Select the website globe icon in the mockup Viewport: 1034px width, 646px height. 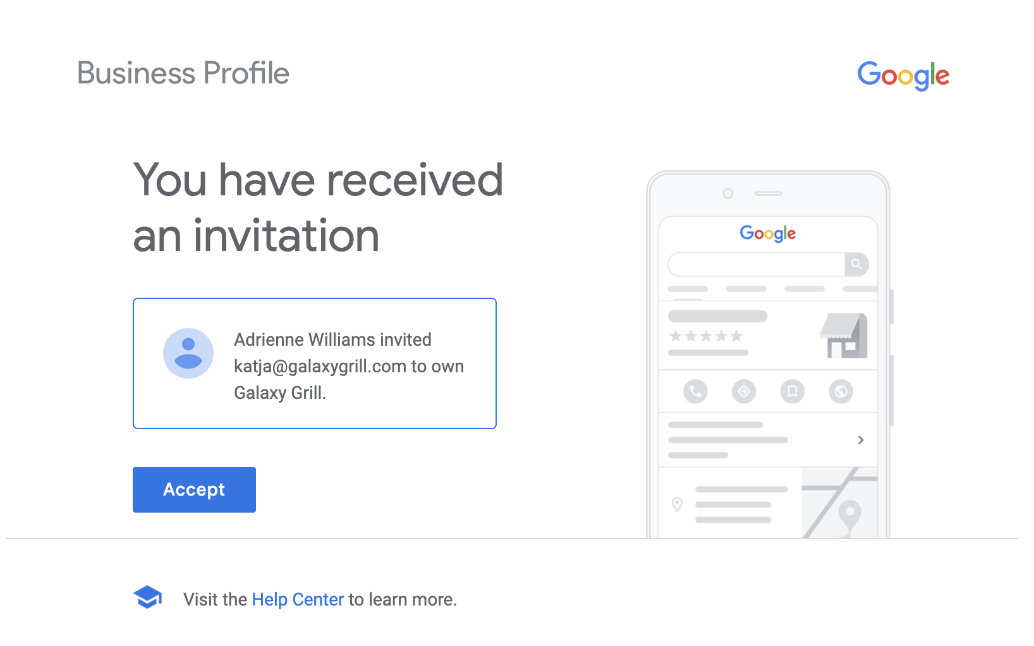[841, 391]
